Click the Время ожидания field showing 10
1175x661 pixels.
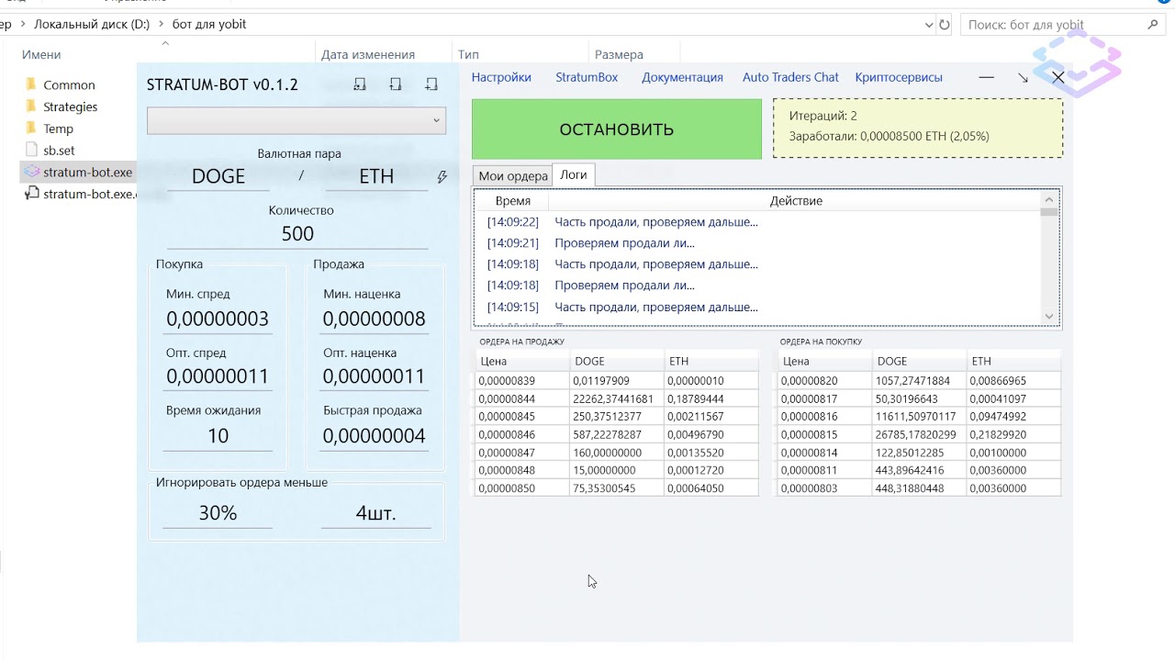(218, 436)
